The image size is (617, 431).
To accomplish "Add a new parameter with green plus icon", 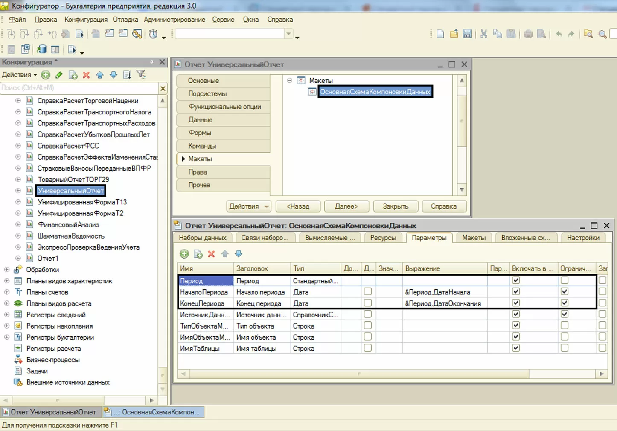I will [x=184, y=254].
